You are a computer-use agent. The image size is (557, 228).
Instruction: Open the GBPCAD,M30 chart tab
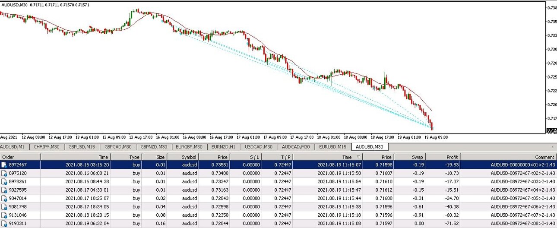click(117, 147)
